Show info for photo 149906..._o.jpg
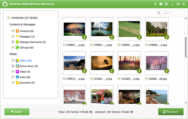Image resolution: width=188 pixels, height=119 pixels. (167, 37)
